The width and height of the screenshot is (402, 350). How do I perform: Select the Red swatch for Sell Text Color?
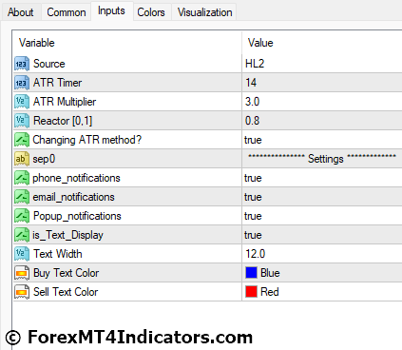point(251,292)
